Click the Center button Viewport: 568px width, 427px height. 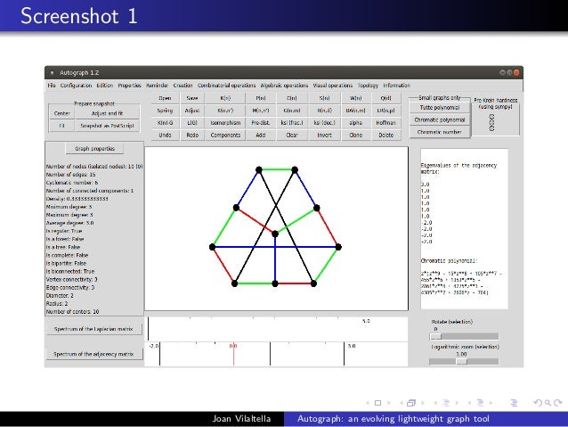[x=61, y=113]
